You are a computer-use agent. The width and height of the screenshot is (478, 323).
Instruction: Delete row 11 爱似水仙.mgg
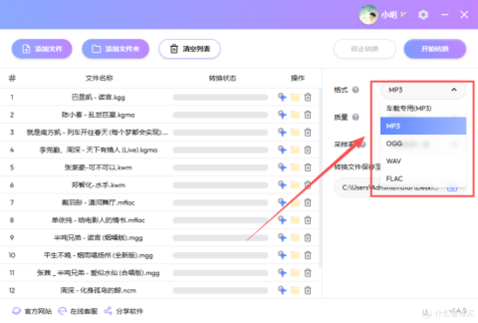(x=308, y=272)
